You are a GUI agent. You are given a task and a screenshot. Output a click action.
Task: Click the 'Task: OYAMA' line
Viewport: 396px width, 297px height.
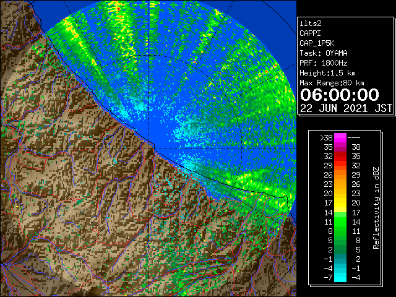click(324, 53)
